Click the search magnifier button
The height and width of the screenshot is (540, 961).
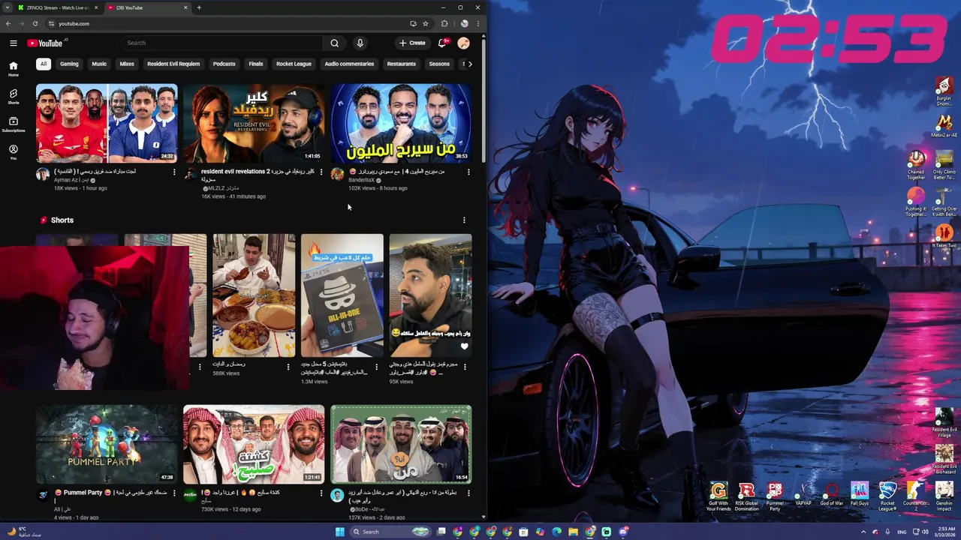(334, 43)
